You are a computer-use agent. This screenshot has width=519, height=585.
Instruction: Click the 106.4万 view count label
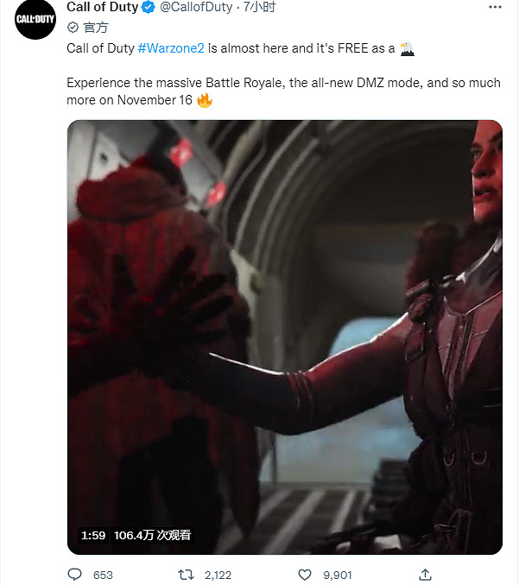pyautogui.click(x=152, y=535)
